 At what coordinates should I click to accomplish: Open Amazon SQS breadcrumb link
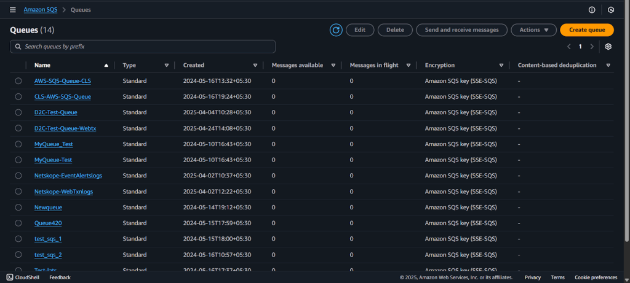41,10
